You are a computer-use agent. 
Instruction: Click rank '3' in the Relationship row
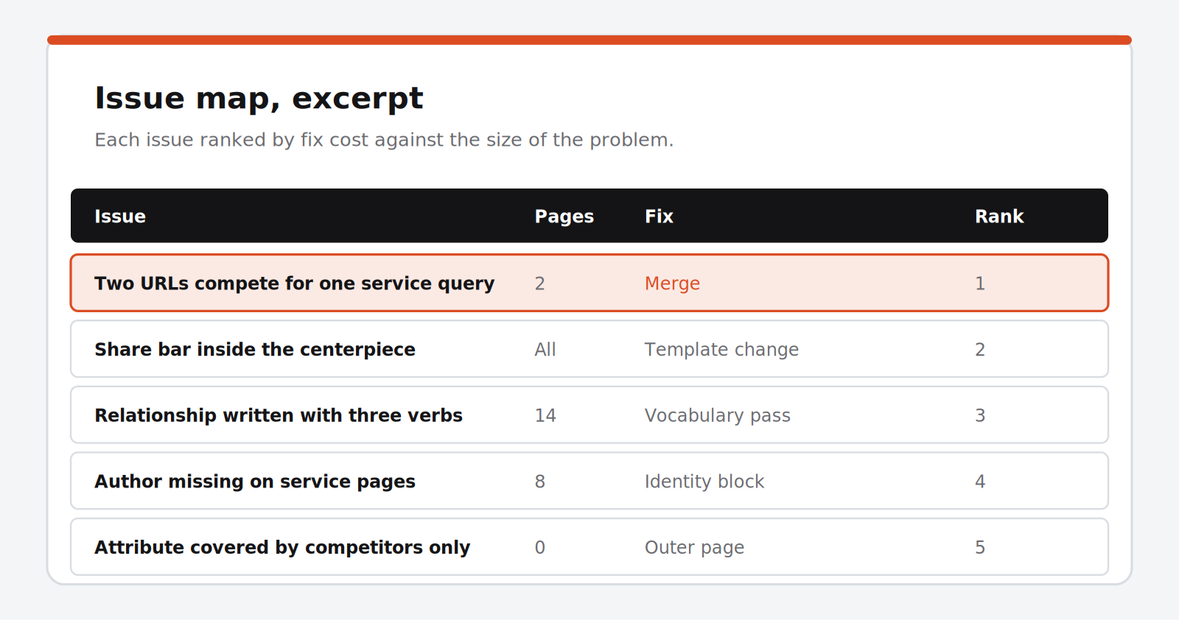click(980, 415)
